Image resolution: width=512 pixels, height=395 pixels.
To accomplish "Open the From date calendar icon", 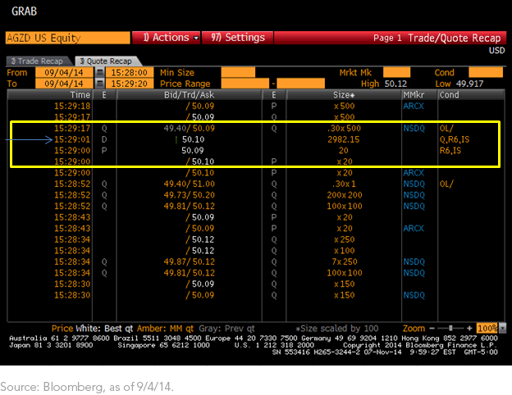I will [100, 72].
